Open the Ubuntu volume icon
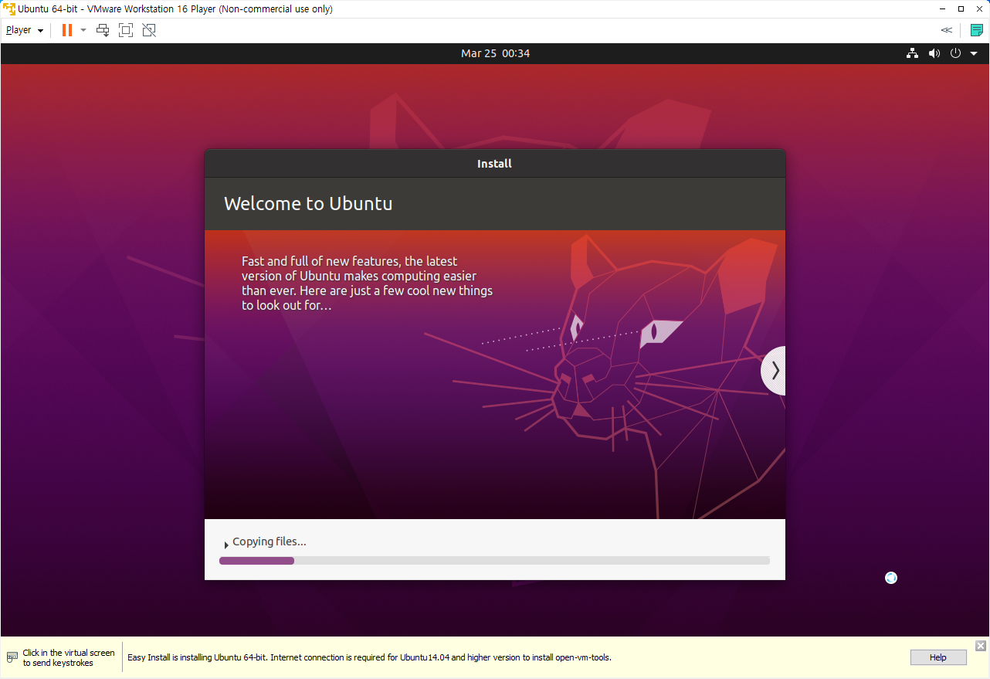Screen dimensions: 990x679 (x=934, y=53)
